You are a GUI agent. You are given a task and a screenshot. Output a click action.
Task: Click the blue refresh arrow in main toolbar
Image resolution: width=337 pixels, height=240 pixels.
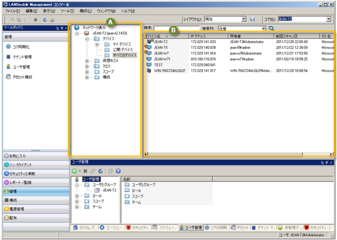tap(45, 20)
